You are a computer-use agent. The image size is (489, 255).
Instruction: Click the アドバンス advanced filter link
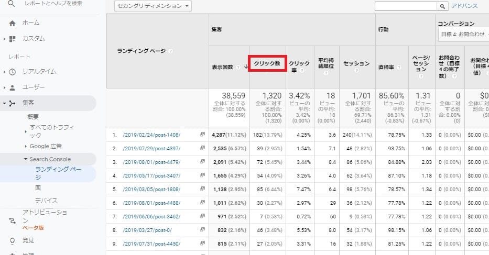pyautogui.click(x=464, y=6)
